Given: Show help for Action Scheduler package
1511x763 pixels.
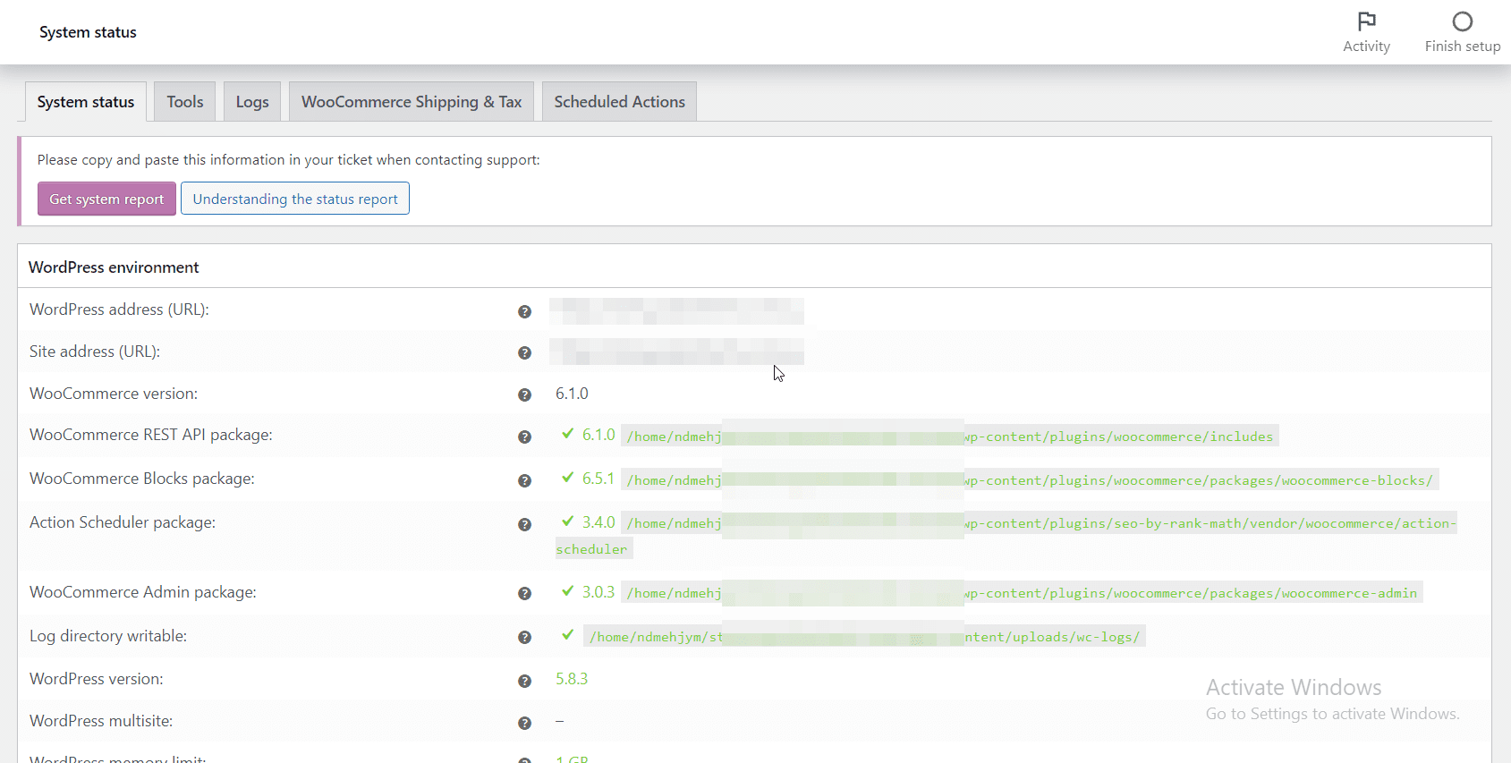Looking at the screenshot, I should tap(524, 524).
